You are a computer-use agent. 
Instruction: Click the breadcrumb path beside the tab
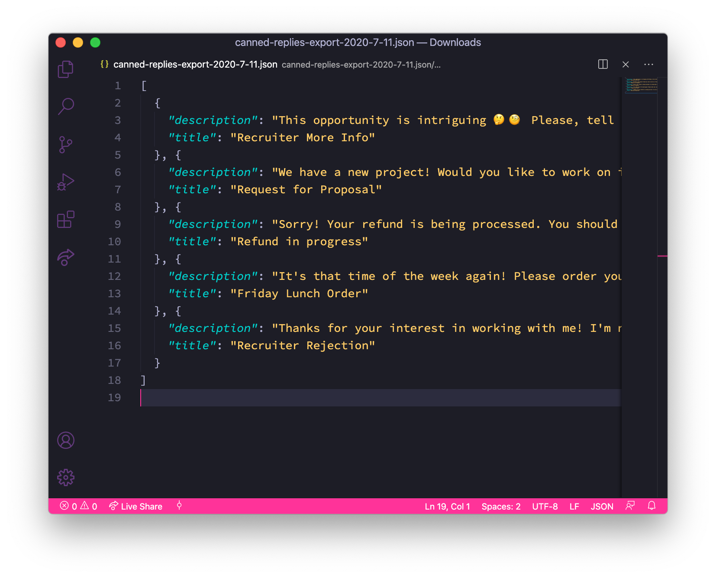pyautogui.click(x=361, y=65)
